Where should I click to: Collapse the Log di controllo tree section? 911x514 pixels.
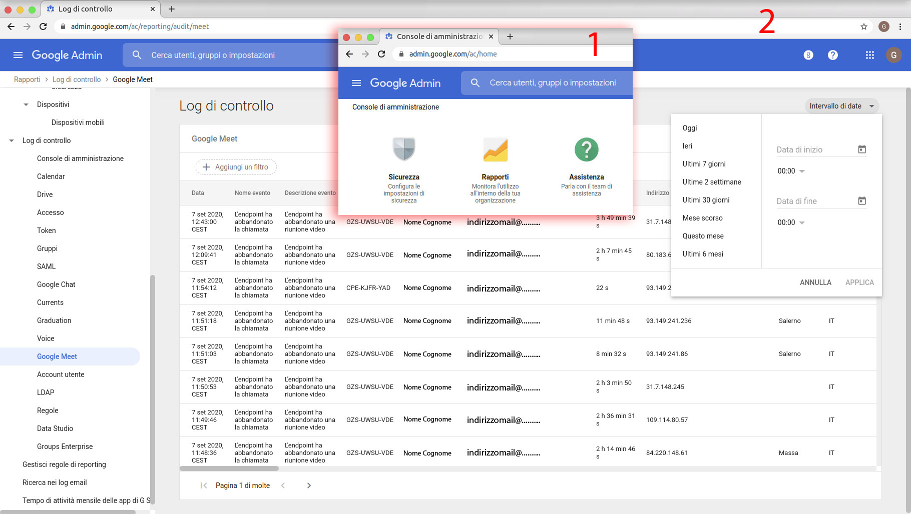(x=12, y=140)
